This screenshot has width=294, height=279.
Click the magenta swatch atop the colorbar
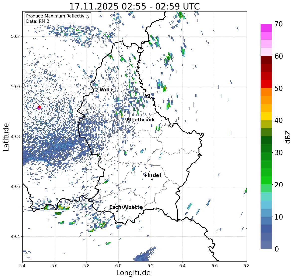266,28
